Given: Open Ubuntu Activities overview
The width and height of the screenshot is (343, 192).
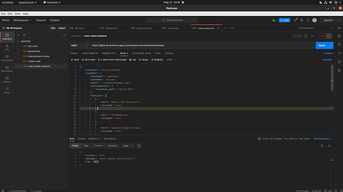Looking at the screenshot, I should pyautogui.click(x=7, y=2).
